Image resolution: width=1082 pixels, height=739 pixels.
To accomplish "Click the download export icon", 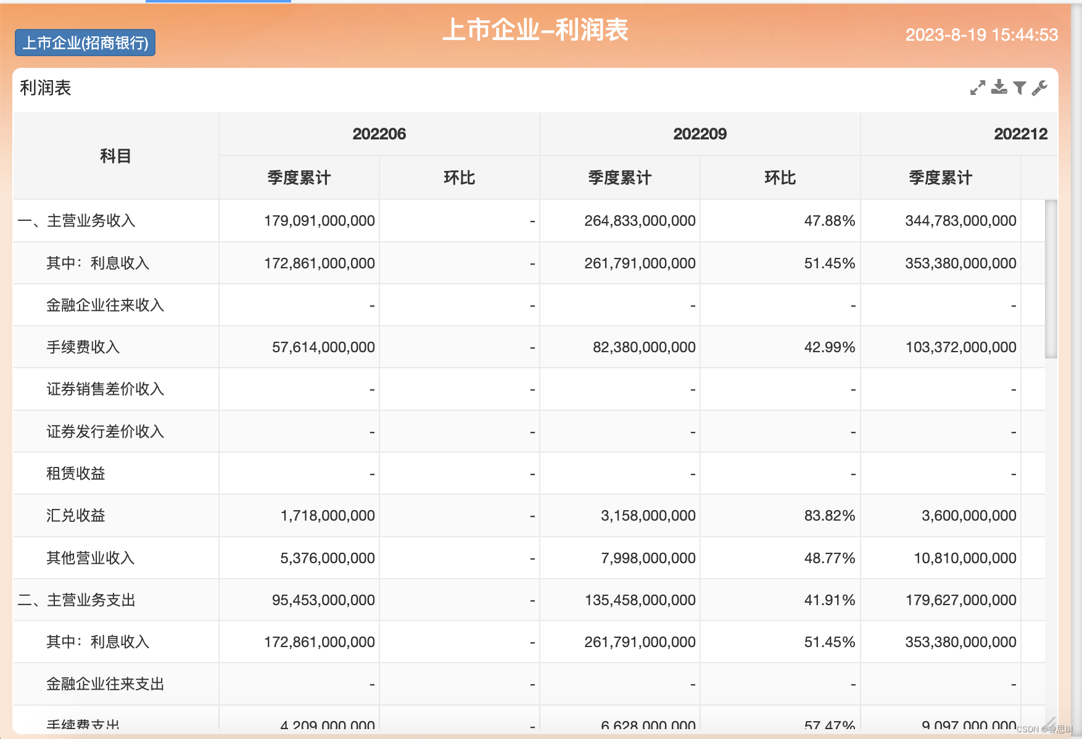I will pos(999,87).
